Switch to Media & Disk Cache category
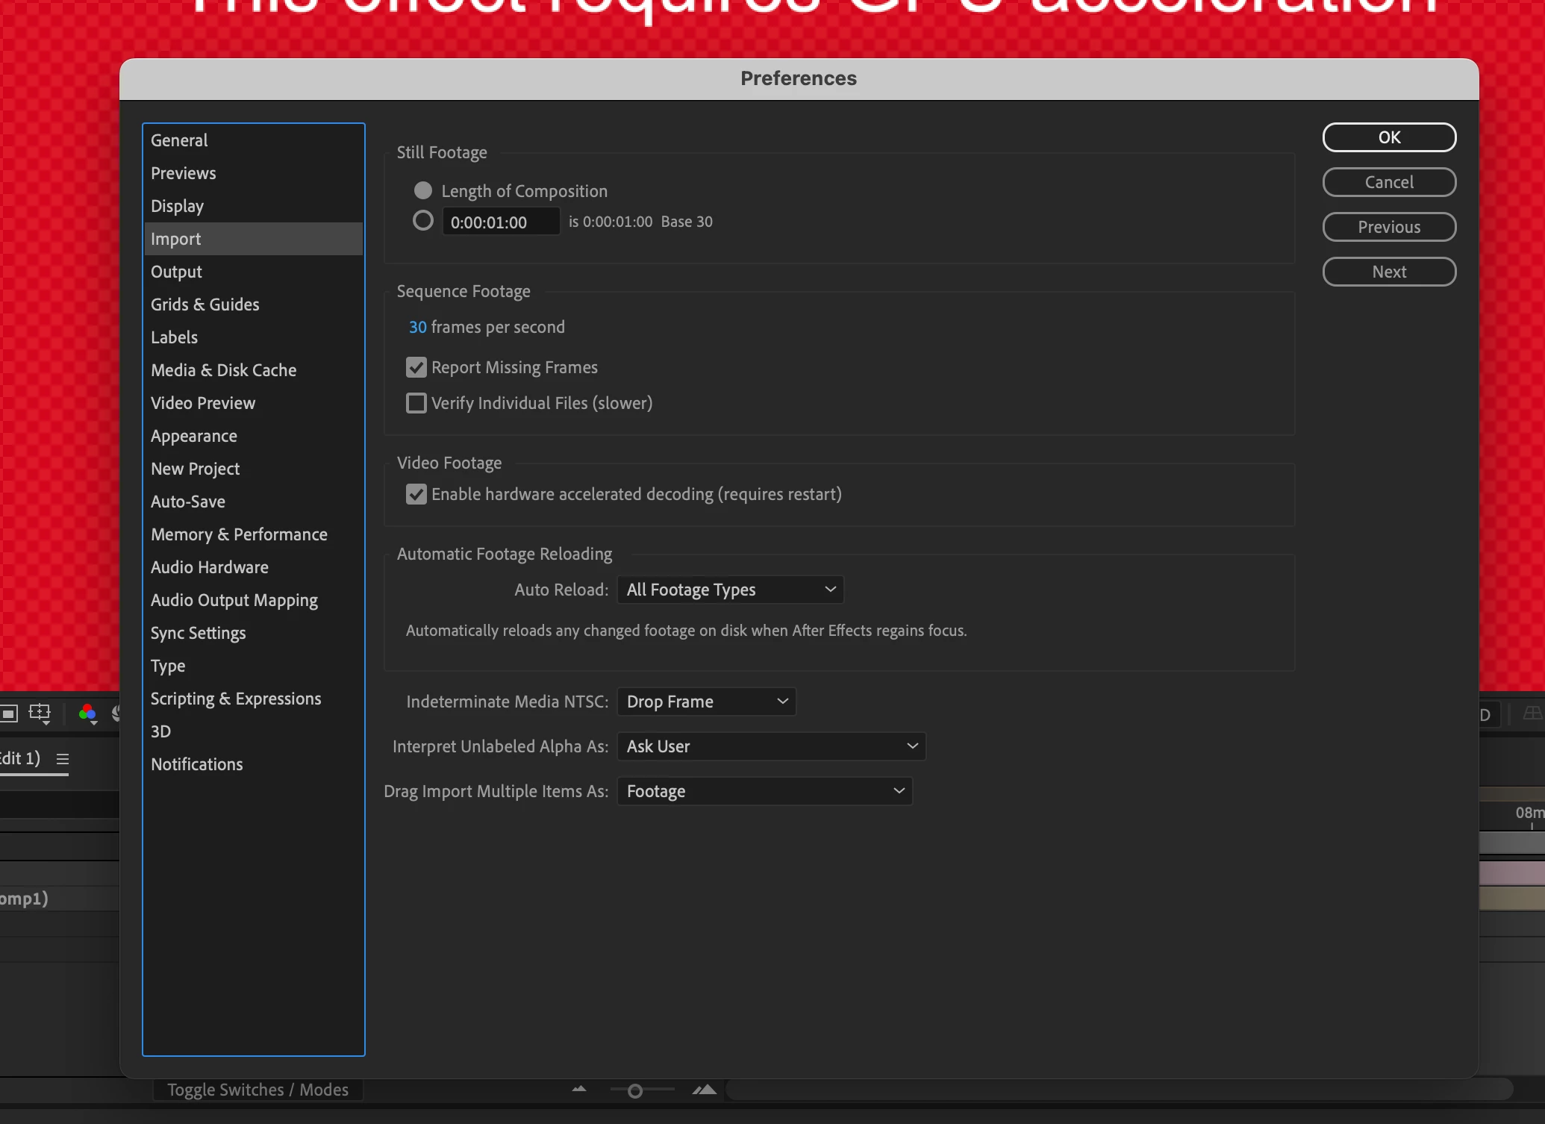The width and height of the screenshot is (1545, 1124). (x=223, y=370)
